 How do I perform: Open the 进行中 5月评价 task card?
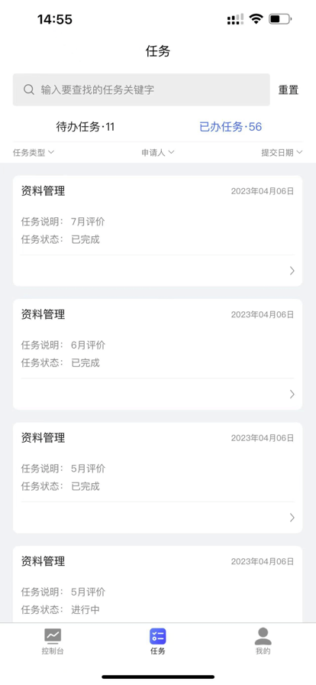click(x=157, y=584)
